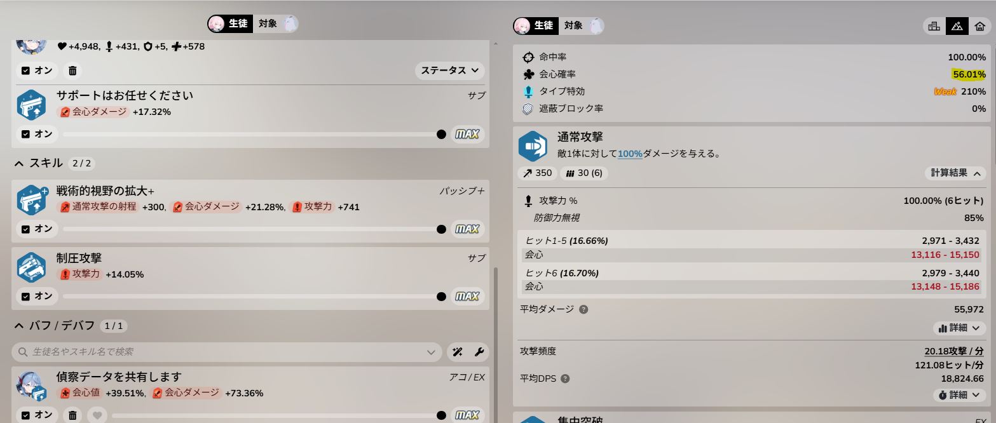The height and width of the screenshot is (423, 996).
Task: Toggle オン checkbox on the support stat row
Action: pos(37,70)
